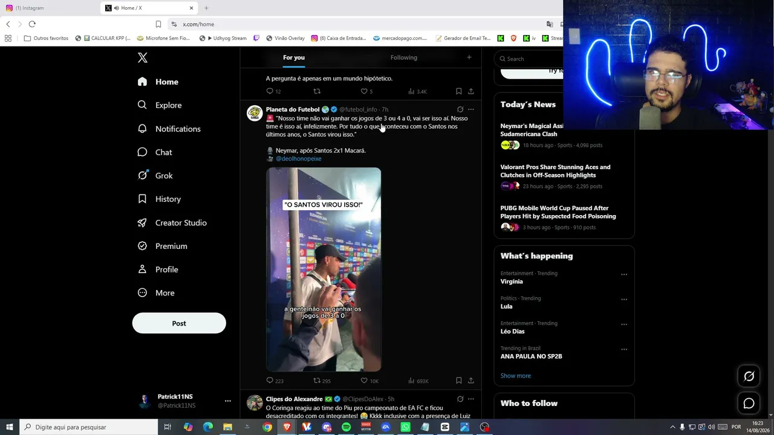Go to Profile in the sidebar
Viewport: 774px width, 435px height.
(158, 269)
